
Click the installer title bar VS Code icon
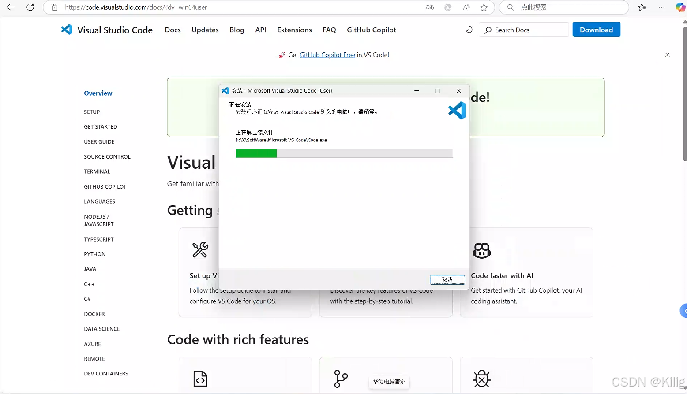pyautogui.click(x=225, y=90)
